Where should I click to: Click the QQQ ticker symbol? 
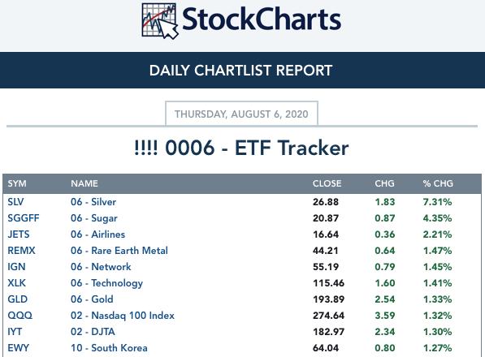(x=19, y=316)
